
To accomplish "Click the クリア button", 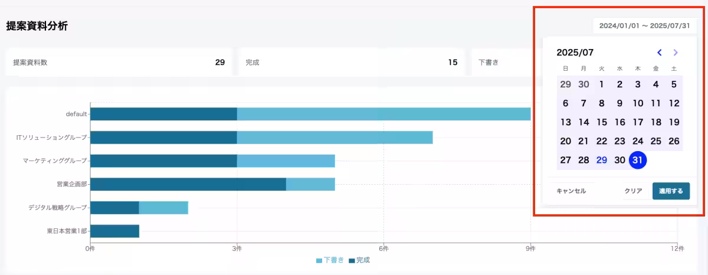I will (x=633, y=191).
